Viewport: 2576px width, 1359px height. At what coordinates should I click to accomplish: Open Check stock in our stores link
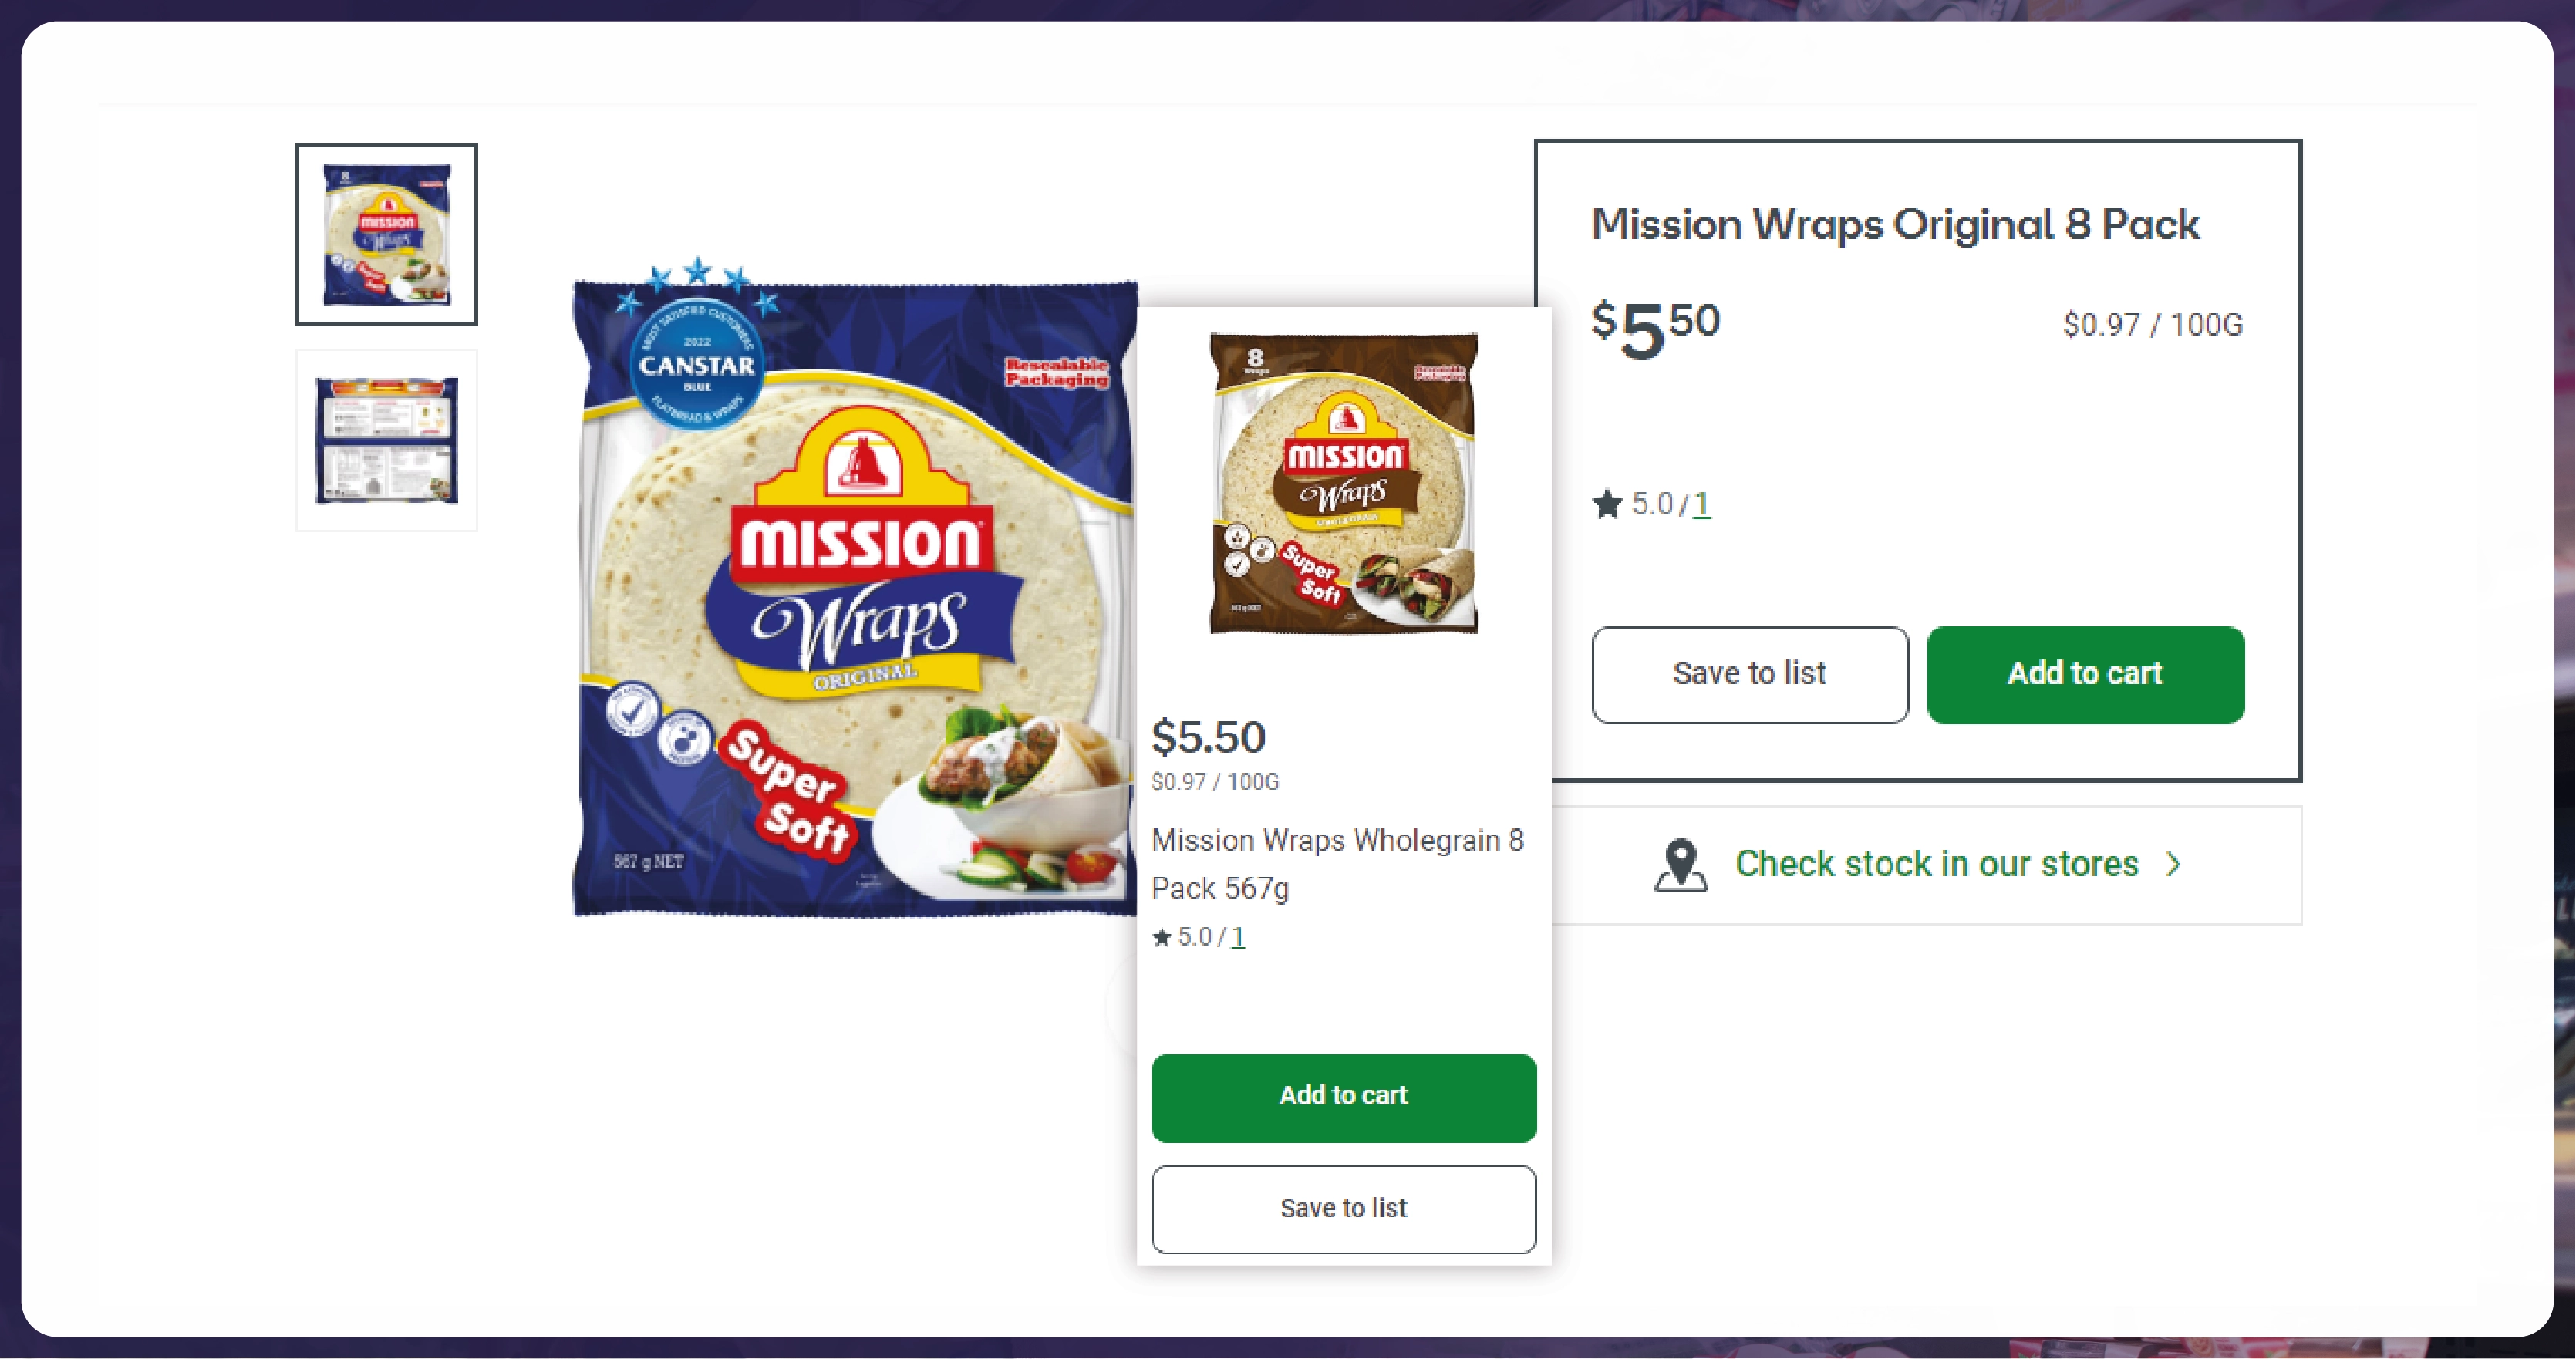pos(1936,864)
